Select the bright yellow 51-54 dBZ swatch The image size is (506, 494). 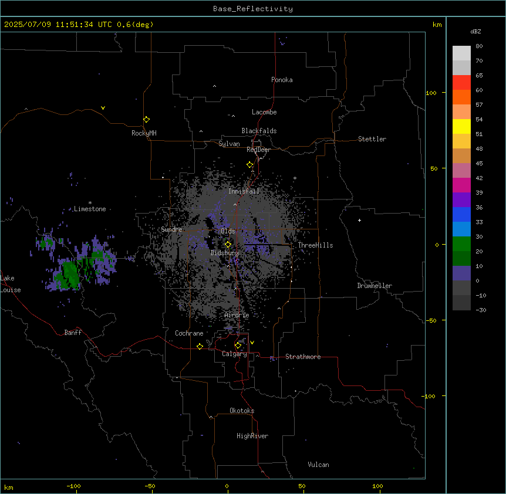(x=461, y=126)
